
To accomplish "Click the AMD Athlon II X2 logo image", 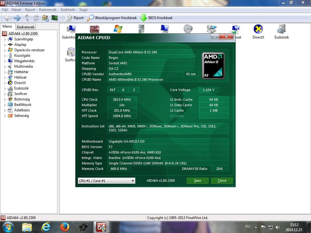I will [x=213, y=66].
